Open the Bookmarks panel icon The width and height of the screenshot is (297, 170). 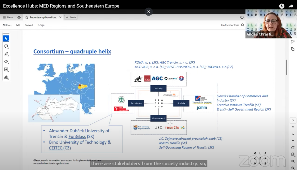pyautogui.click(x=293, y=42)
